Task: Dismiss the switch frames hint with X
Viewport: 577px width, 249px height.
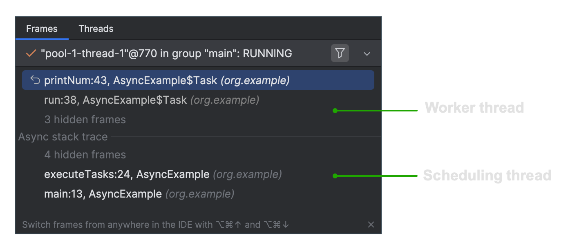Action: pyautogui.click(x=371, y=224)
